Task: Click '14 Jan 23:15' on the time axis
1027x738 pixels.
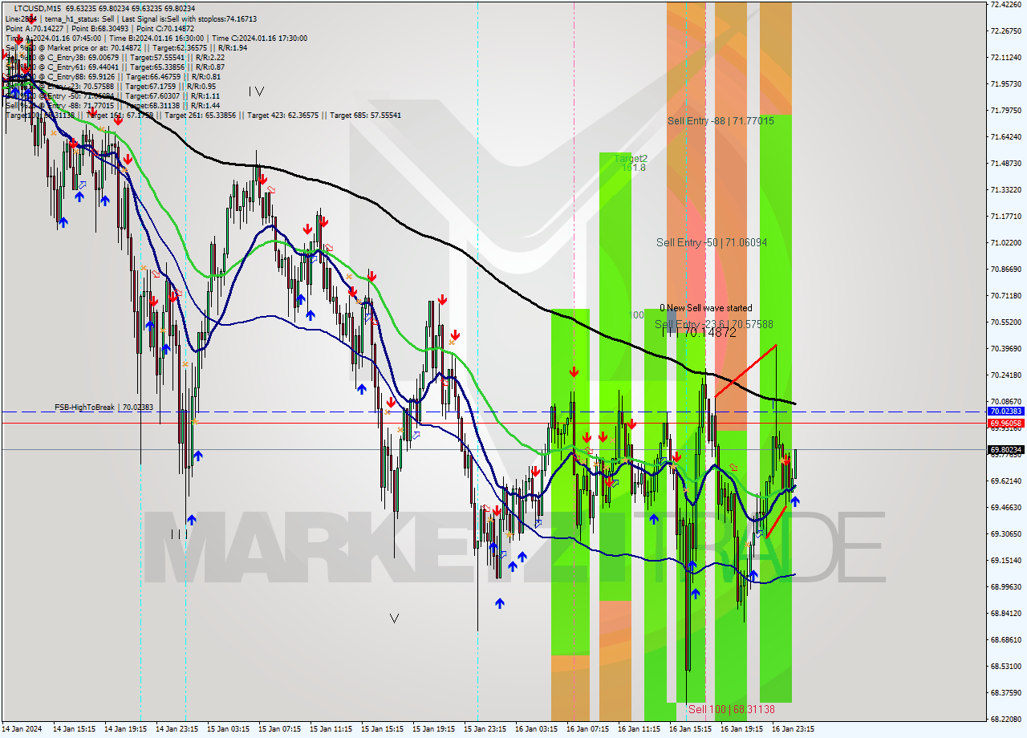Action: coord(177,729)
